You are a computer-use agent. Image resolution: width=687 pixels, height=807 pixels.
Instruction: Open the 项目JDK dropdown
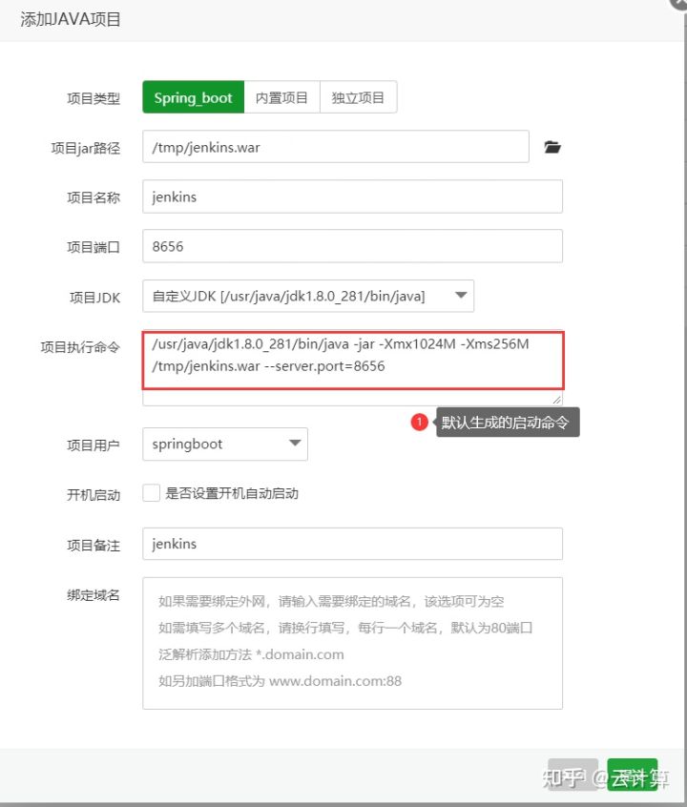pyautogui.click(x=308, y=296)
